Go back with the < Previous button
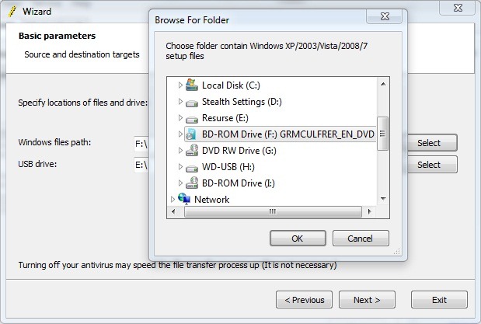This screenshot has height=324, width=481. coord(304,300)
